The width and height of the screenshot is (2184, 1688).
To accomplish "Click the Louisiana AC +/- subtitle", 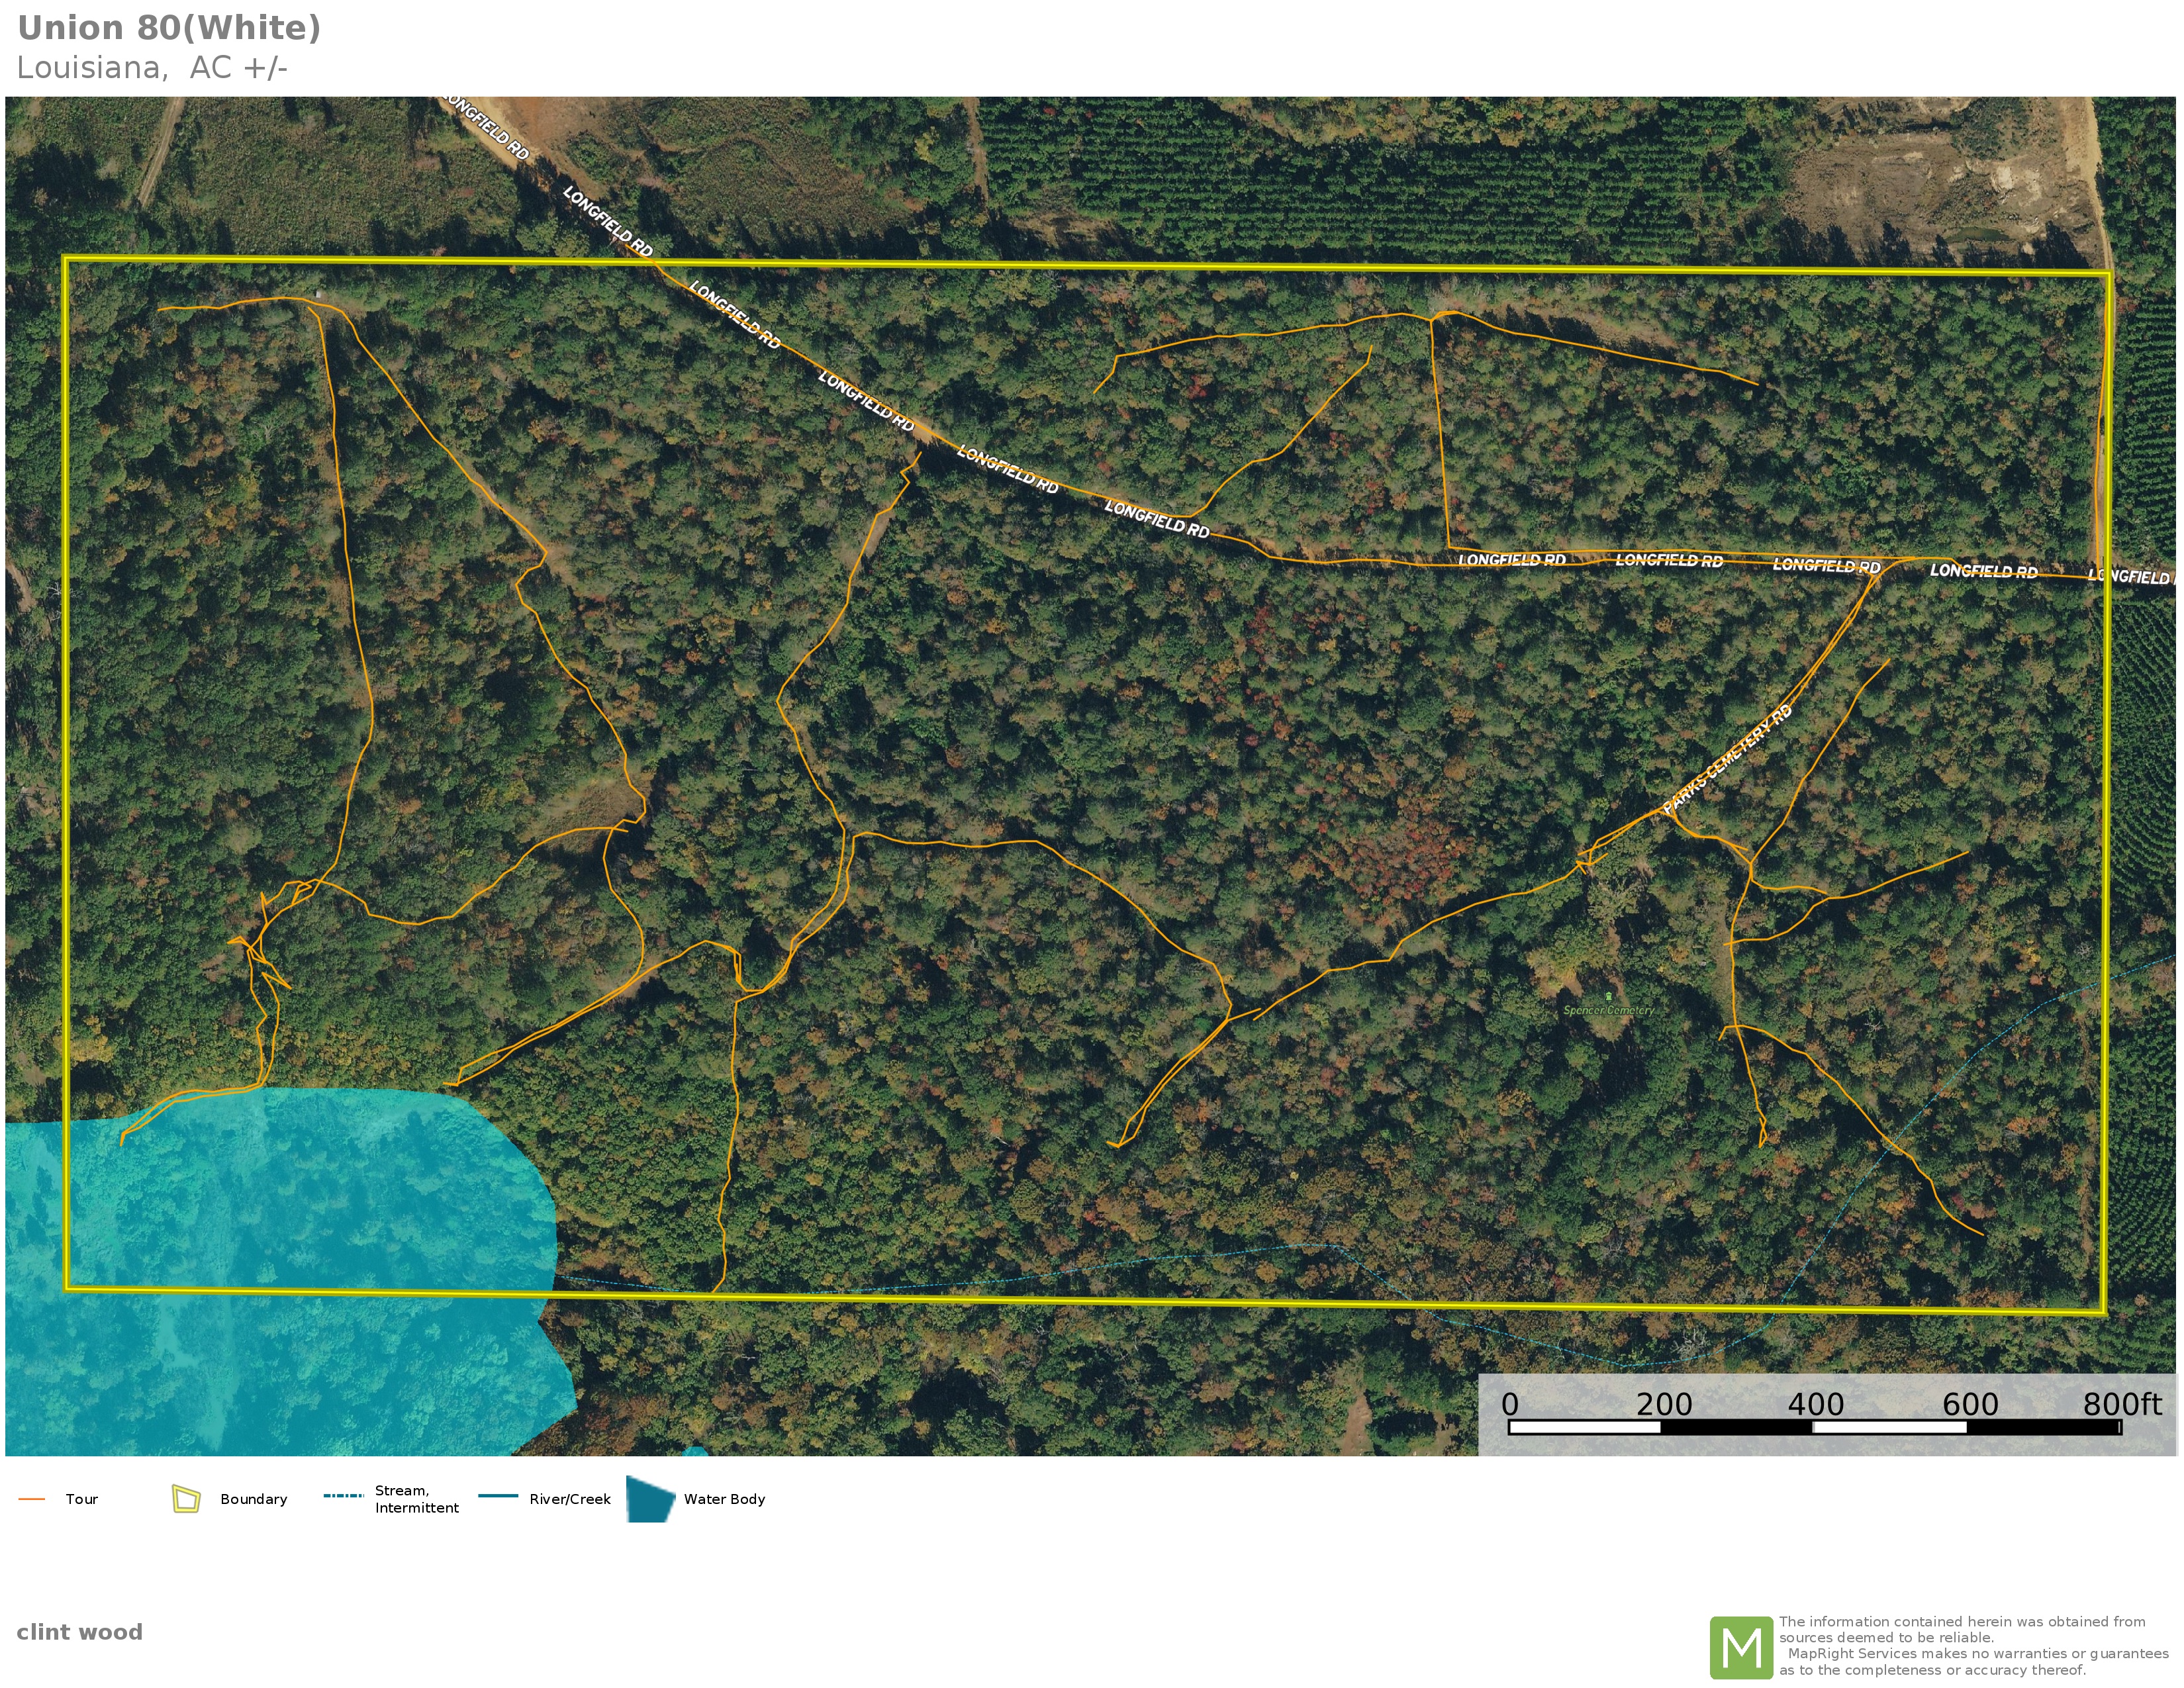I will (152, 68).
